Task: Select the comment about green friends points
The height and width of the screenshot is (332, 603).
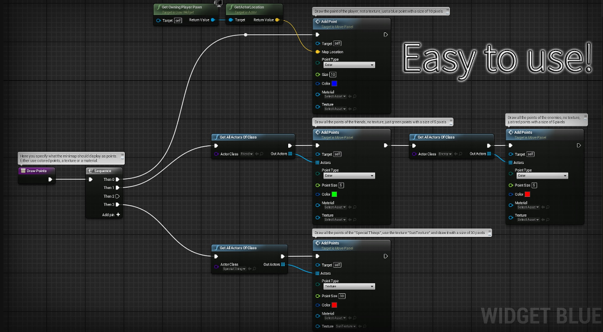Action: [382, 122]
